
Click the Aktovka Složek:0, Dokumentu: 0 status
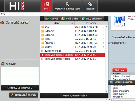[20, 88]
